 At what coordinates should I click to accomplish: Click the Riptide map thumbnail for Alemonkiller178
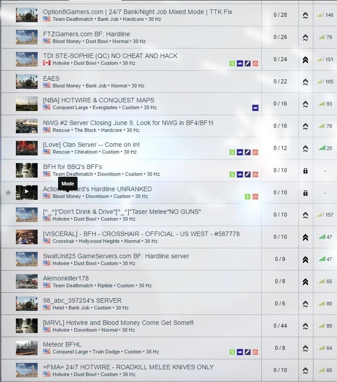[x=27, y=281]
